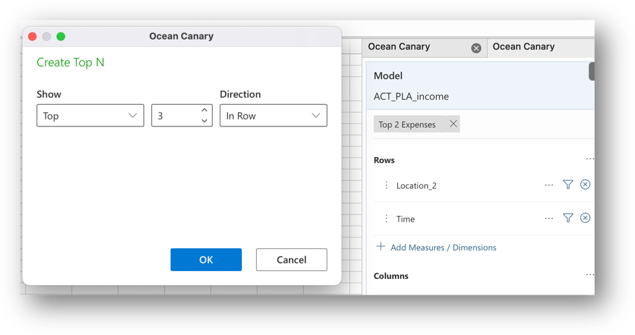Image resolution: width=635 pixels, height=335 pixels.
Task: Remove the Top 2 Expenses filter chip
Action: (453, 124)
